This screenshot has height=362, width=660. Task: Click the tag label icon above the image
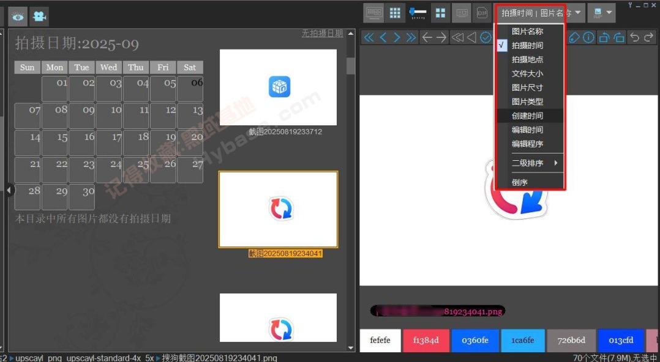tap(574, 37)
